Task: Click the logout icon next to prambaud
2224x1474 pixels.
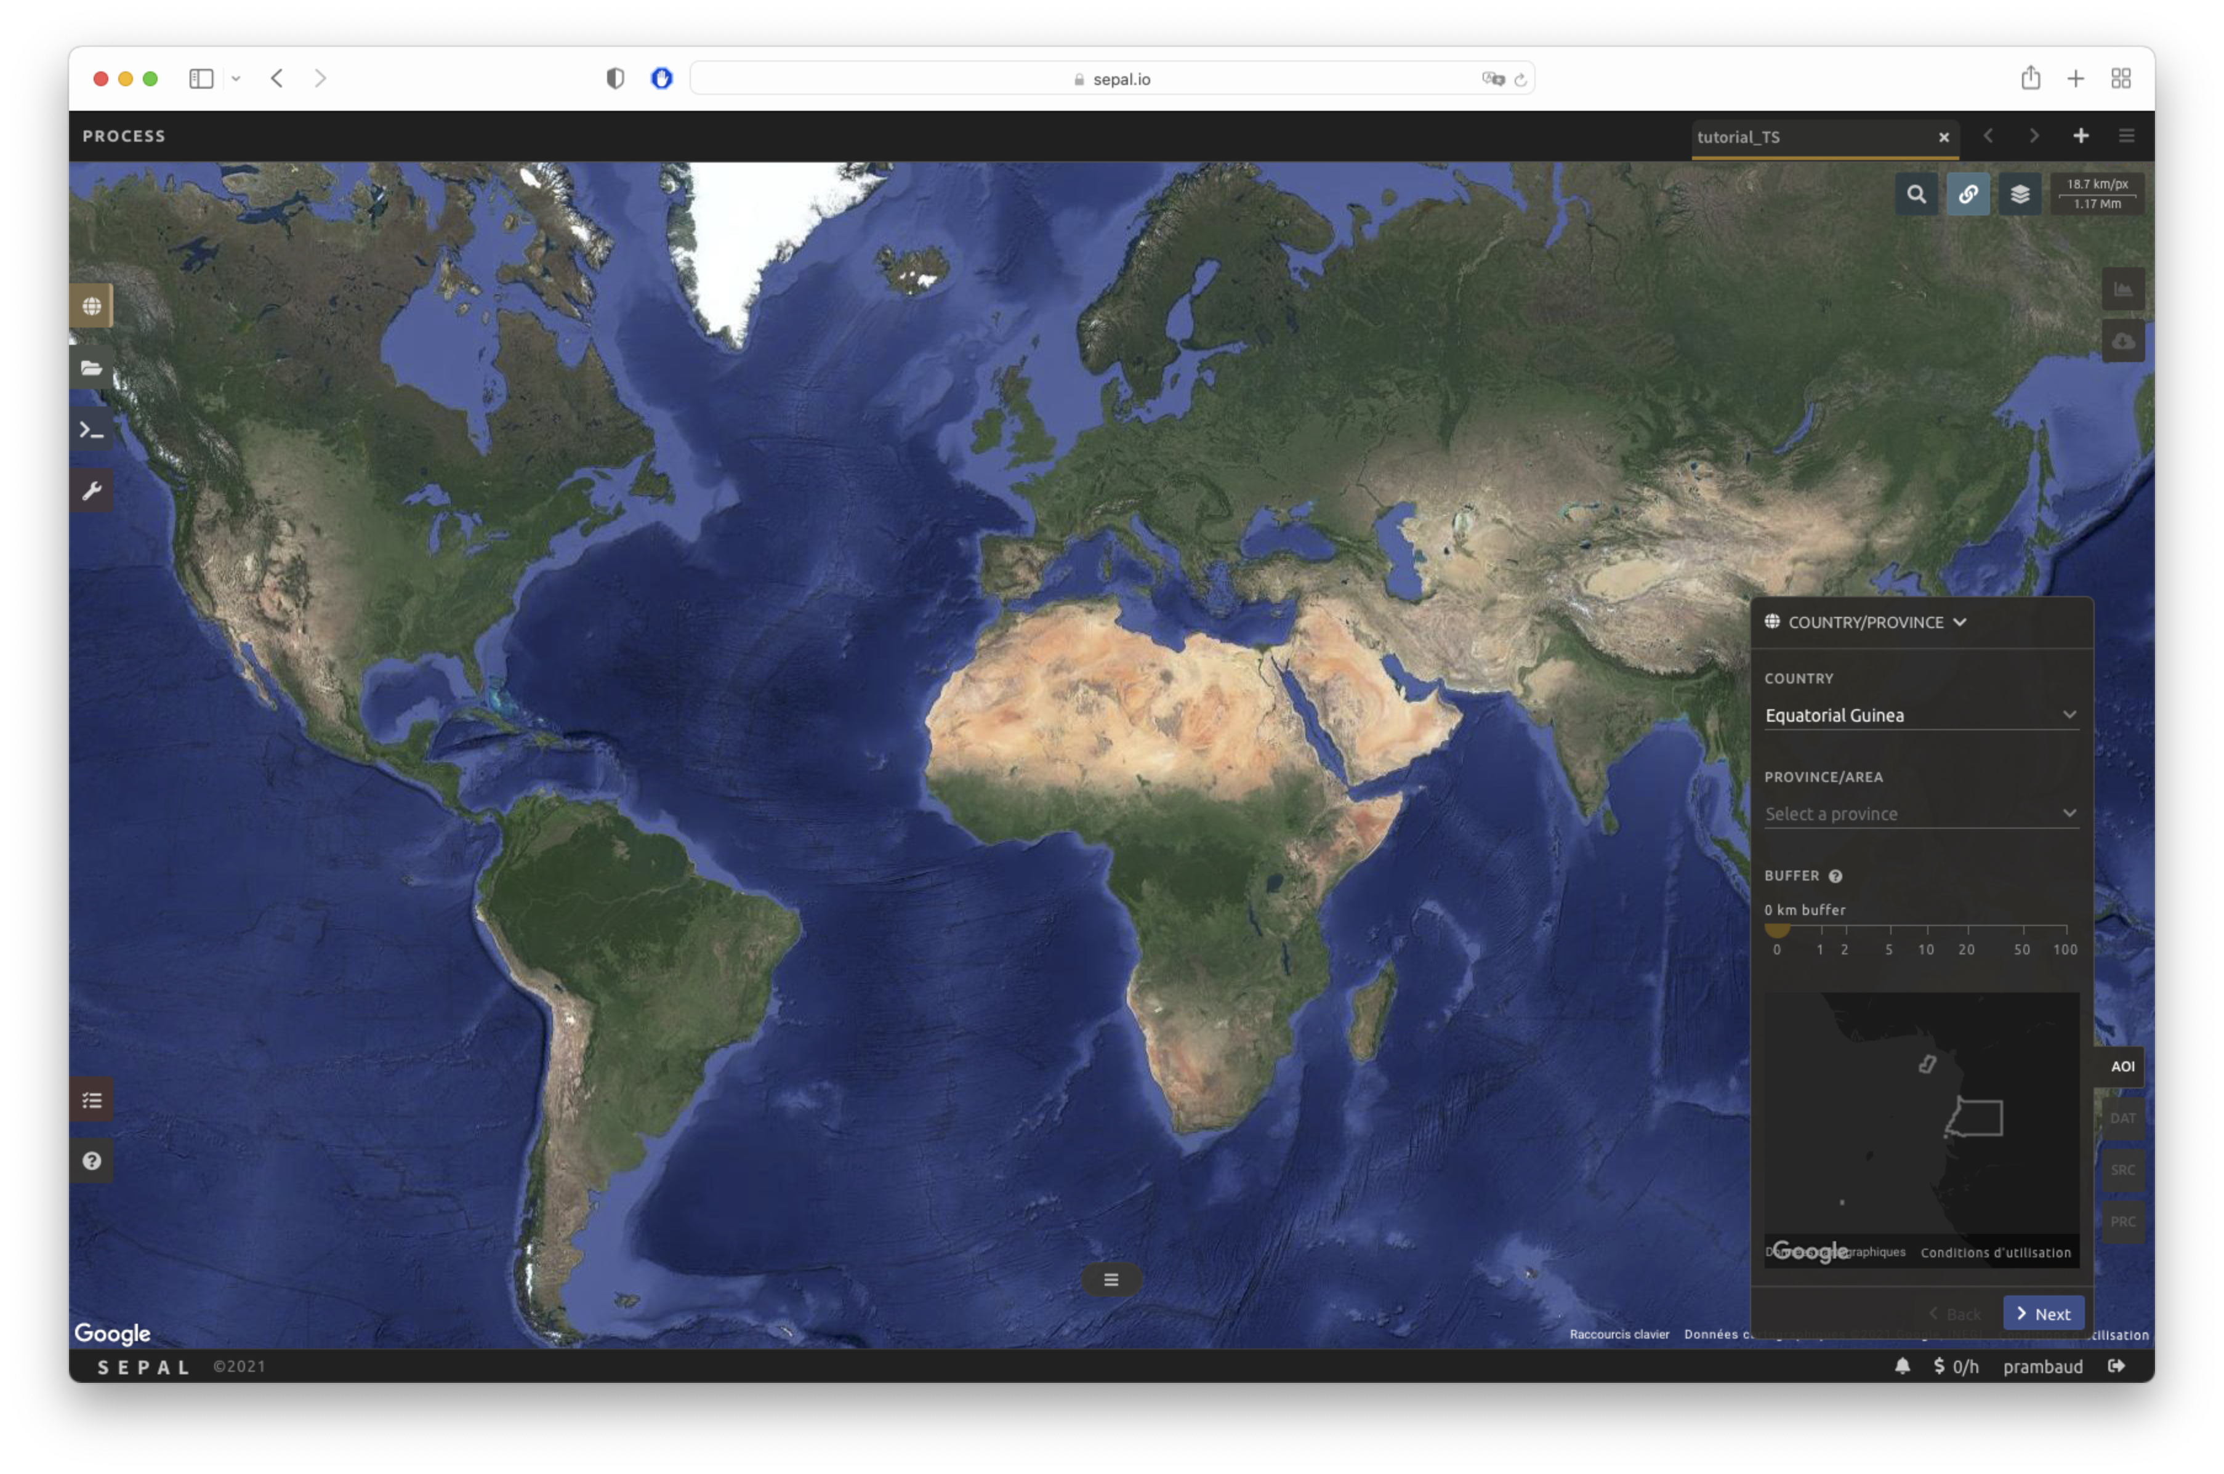Action: pyautogui.click(x=2116, y=1366)
